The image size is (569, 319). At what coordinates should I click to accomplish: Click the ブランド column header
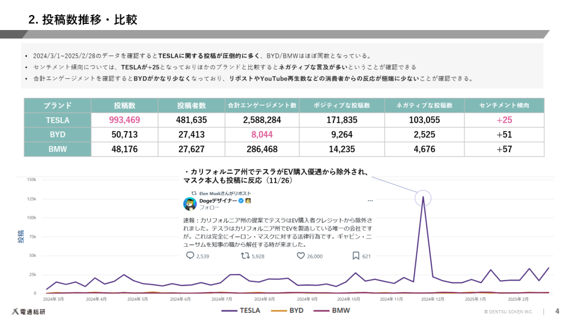[57, 105]
